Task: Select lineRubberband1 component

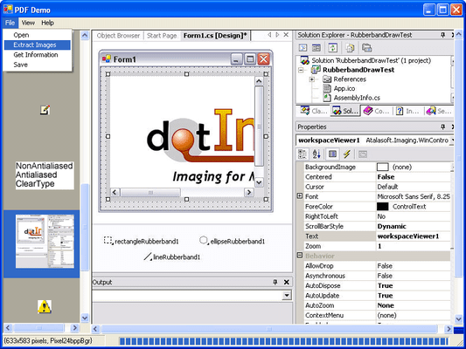Action: pos(172,257)
